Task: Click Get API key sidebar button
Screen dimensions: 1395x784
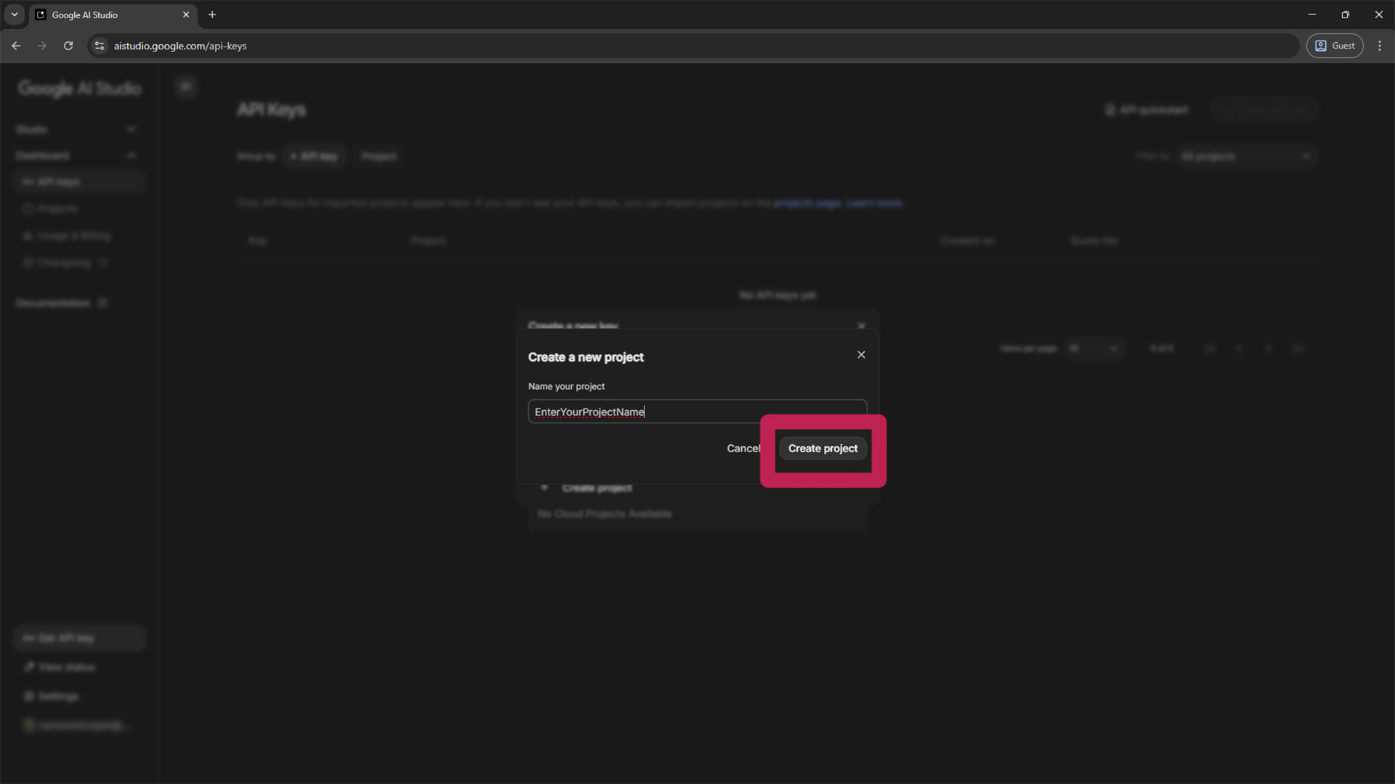Action: pos(79,638)
